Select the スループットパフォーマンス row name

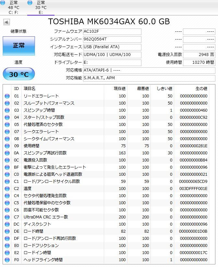pyautogui.click(x=49, y=103)
